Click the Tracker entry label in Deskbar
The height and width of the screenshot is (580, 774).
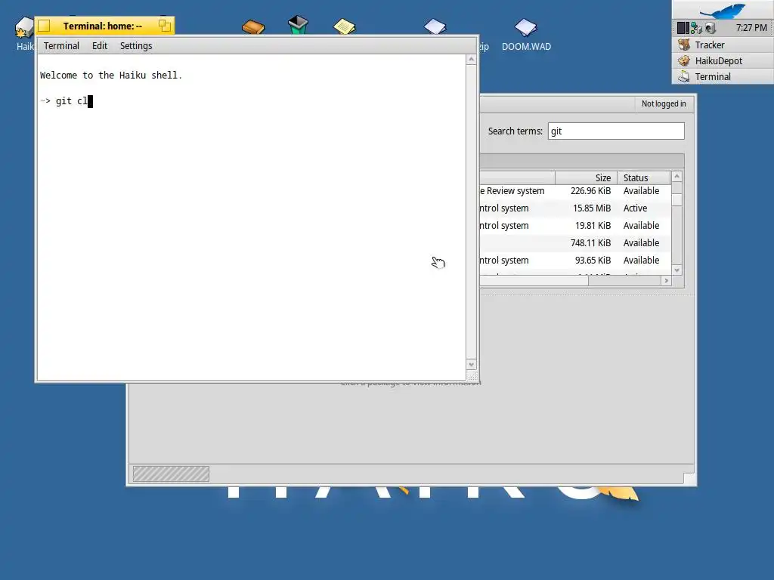(710, 45)
